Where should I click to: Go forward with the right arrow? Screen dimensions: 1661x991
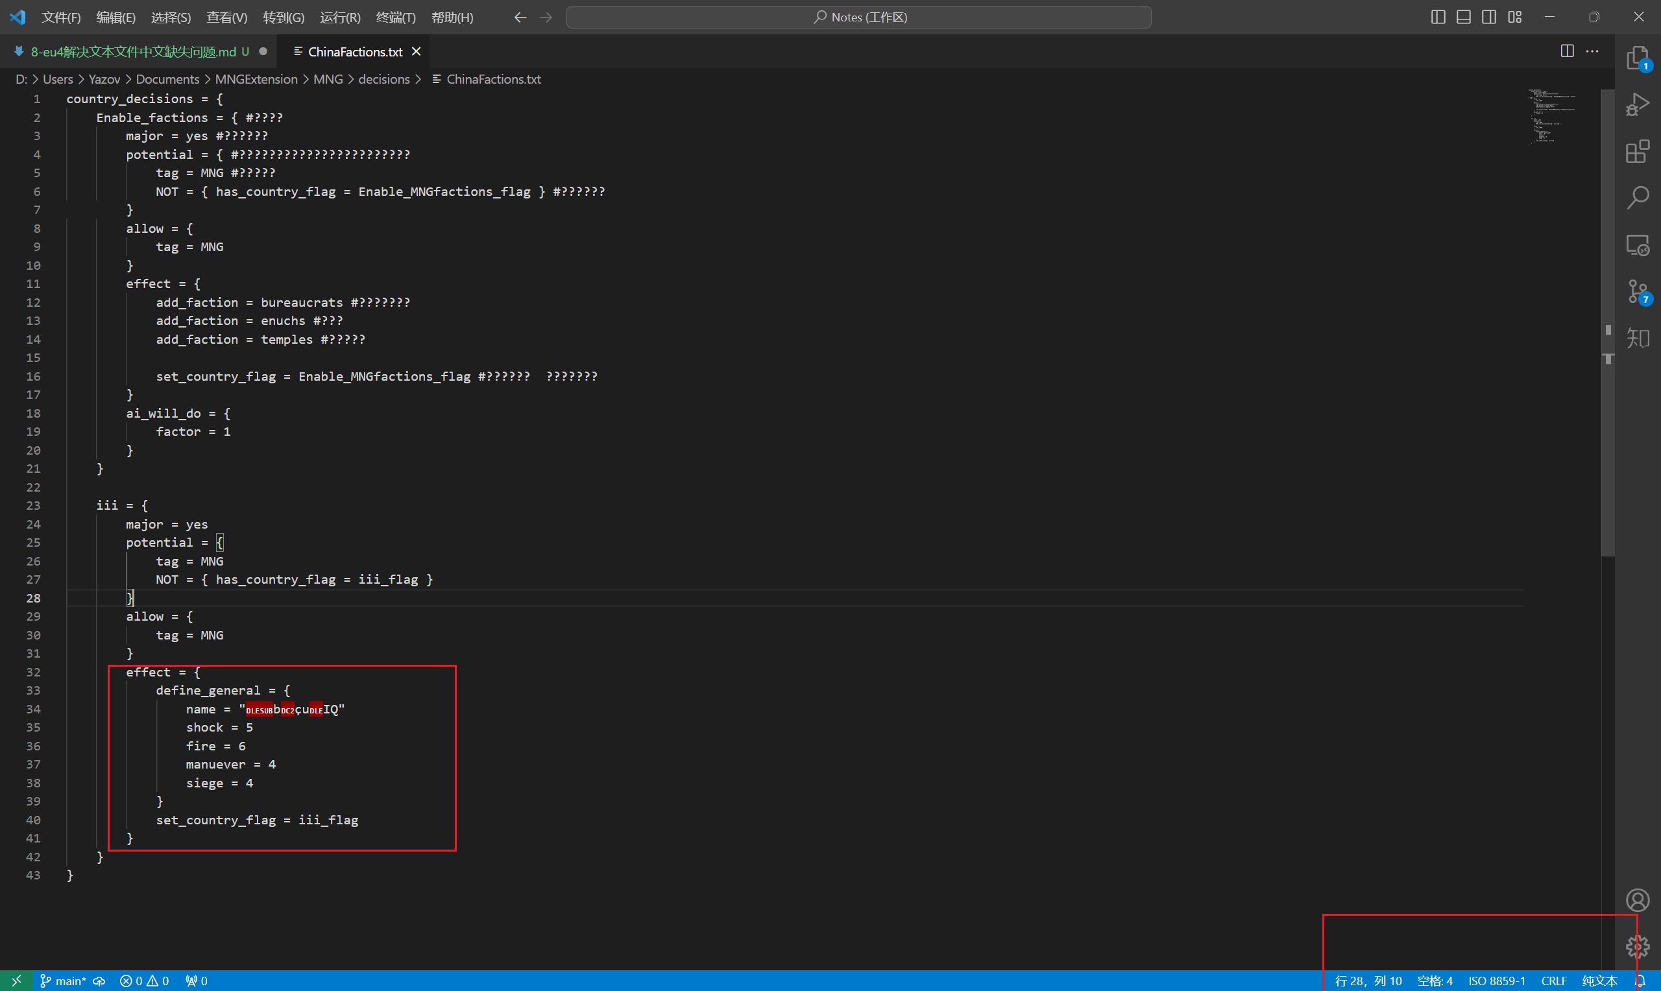tap(546, 18)
